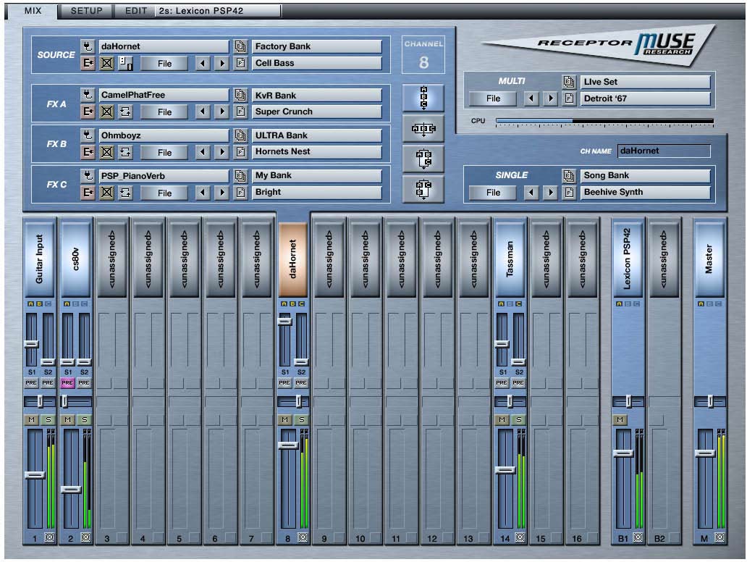This screenshot has height=562, width=747.
Task: Select the parallel ABC effects routing icon
Action: tap(423, 129)
